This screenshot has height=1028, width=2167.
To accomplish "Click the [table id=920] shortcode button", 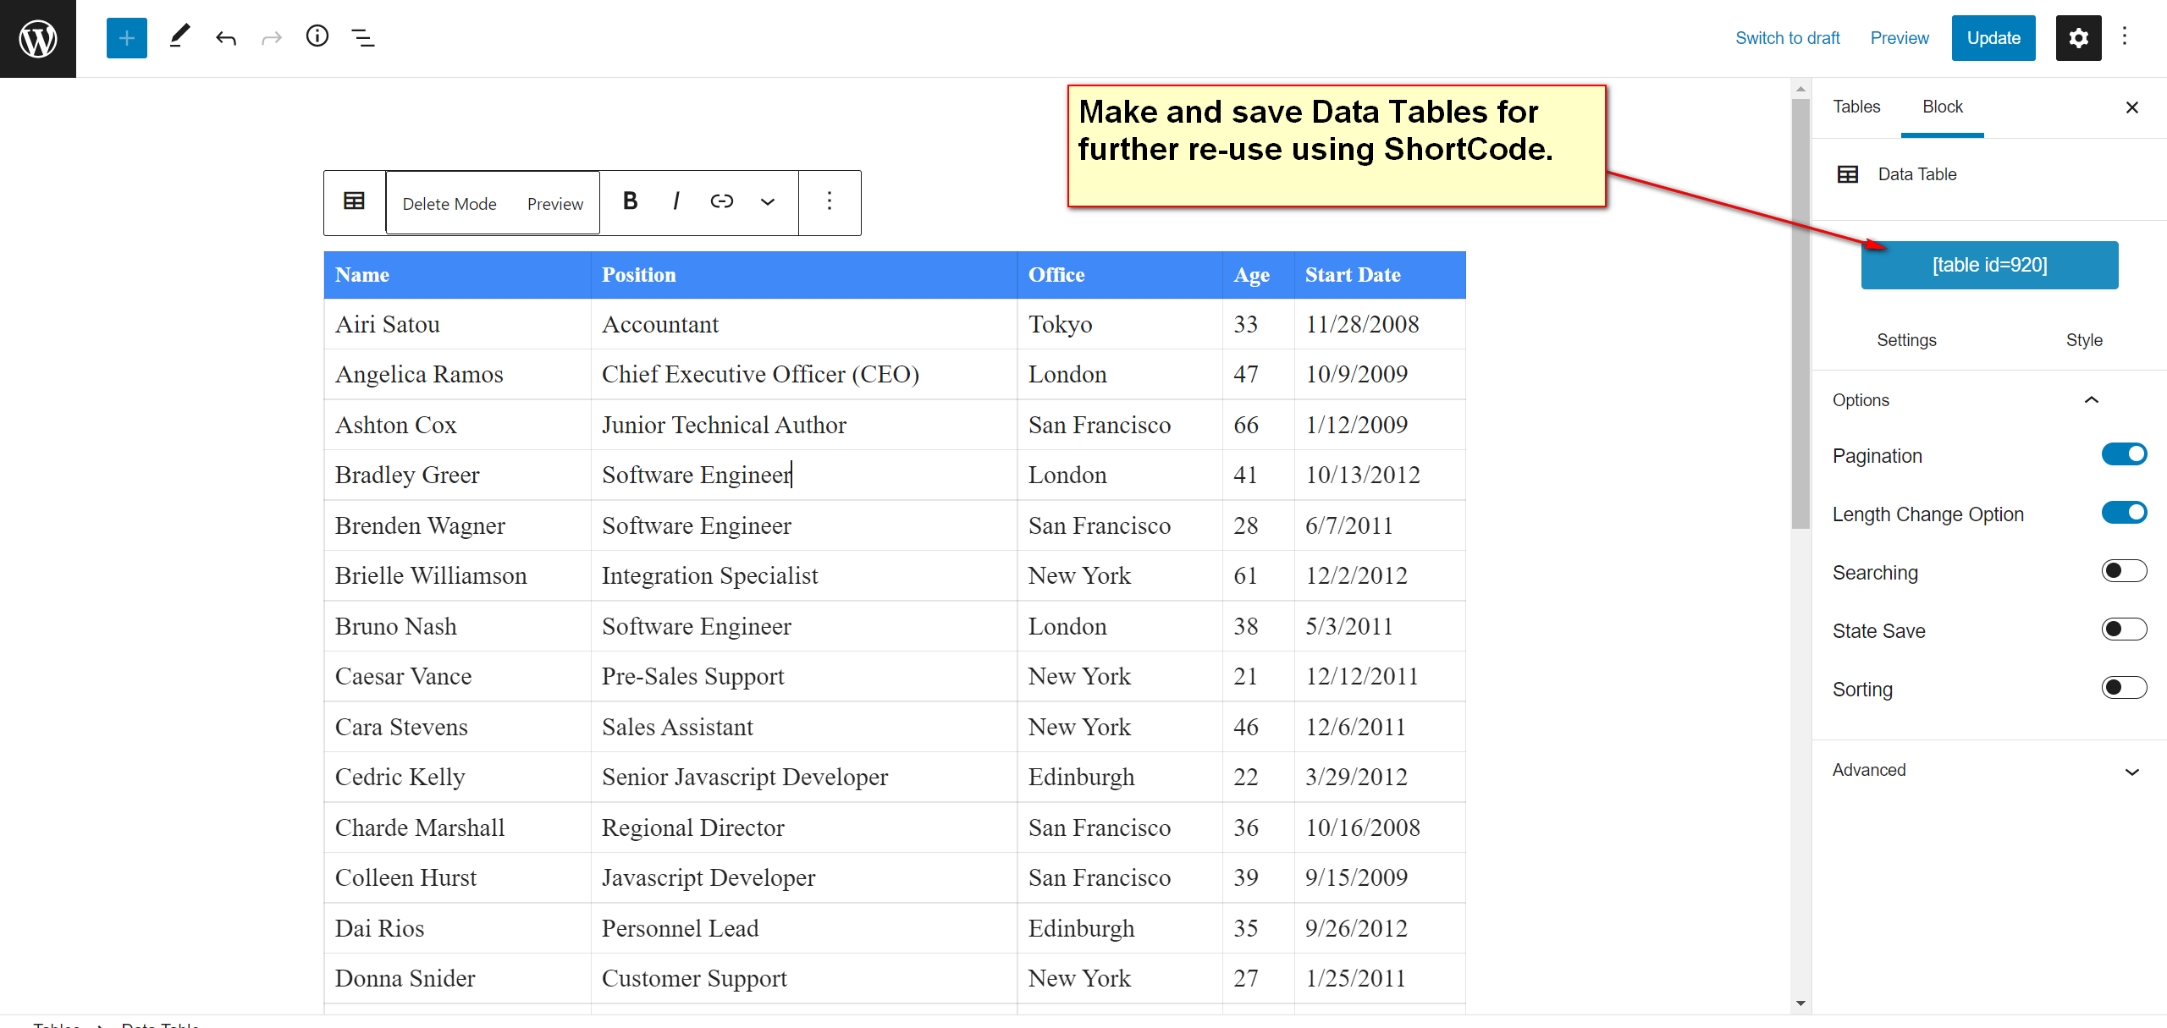I will (1989, 265).
